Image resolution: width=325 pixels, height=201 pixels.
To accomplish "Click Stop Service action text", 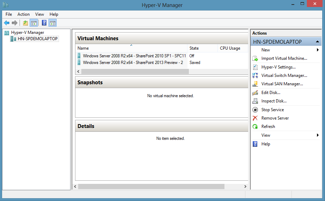I will tap(273, 110).
